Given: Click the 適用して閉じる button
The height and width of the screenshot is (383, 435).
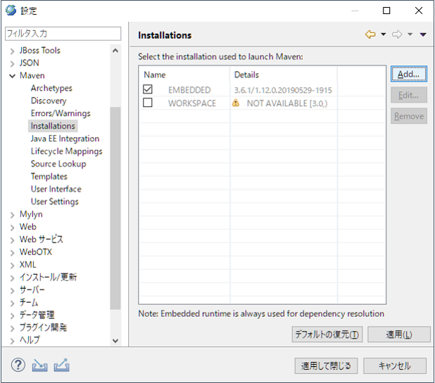Looking at the screenshot, I should click(x=327, y=365).
